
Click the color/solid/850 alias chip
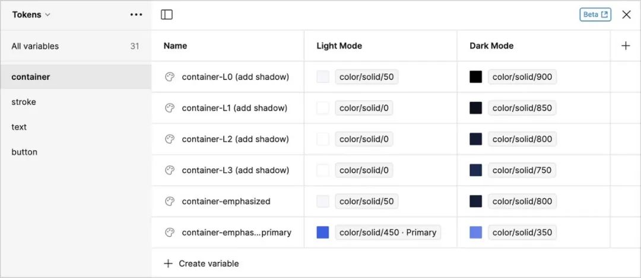click(522, 108)
